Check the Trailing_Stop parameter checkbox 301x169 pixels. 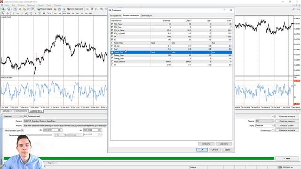(x=112, y=55)
